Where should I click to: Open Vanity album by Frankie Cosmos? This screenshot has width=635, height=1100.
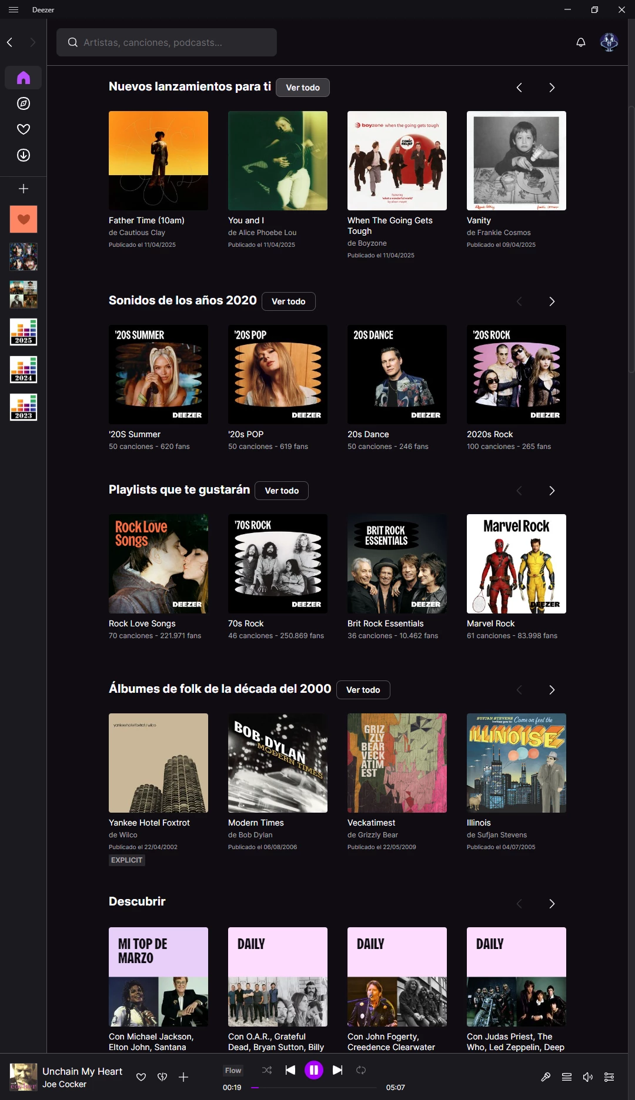516,160
